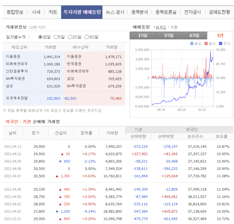
Task: Switch to the 시세 tab
Action: click(36, 12)
